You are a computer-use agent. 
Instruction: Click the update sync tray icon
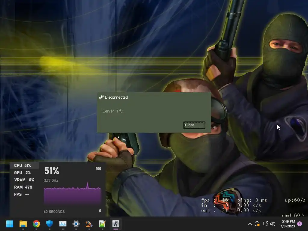coord(257,224)
